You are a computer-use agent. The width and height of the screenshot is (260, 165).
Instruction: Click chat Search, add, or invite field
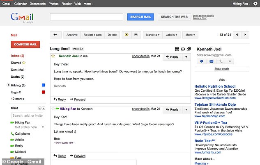tap(28, 115)
